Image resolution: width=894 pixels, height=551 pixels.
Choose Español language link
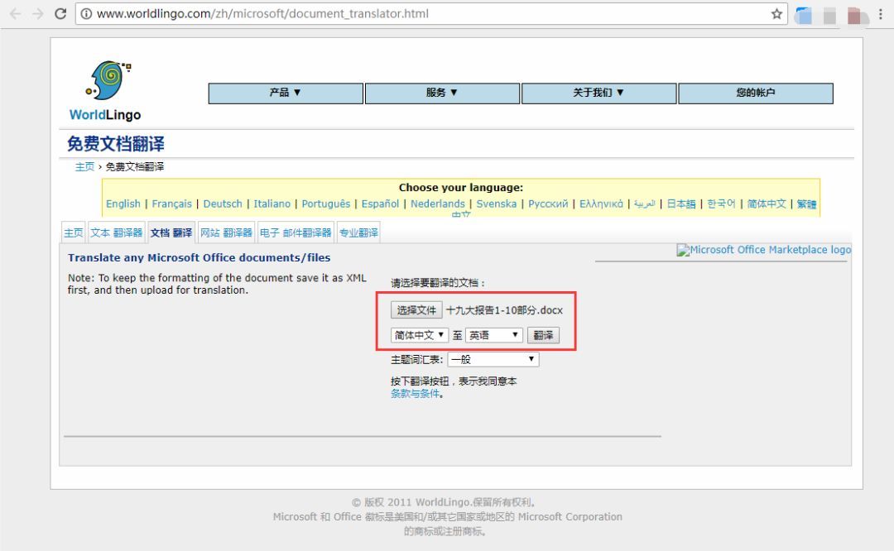[x=380, y=204]
